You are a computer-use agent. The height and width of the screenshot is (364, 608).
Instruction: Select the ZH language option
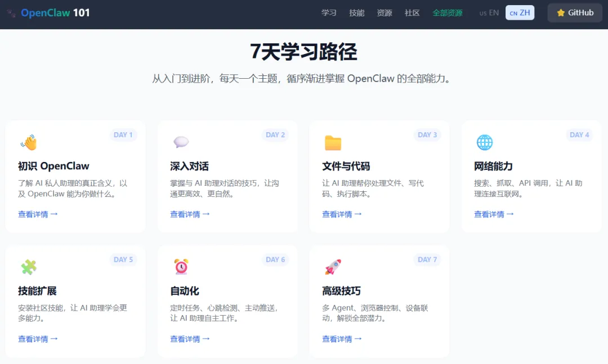tap(520, 13)
